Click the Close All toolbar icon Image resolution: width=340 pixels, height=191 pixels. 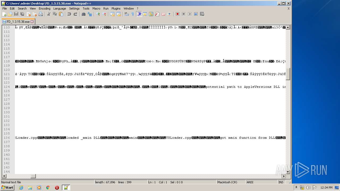pyautogui.click(x=35, y=14)
